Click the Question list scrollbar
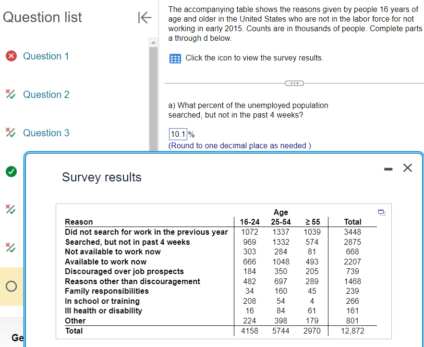This screenshot has height=347, width=424. point(154,96)
